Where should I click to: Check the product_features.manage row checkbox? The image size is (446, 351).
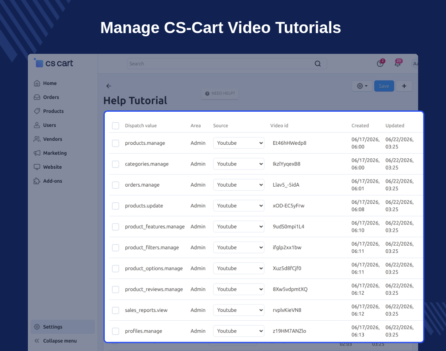(115, 227)
